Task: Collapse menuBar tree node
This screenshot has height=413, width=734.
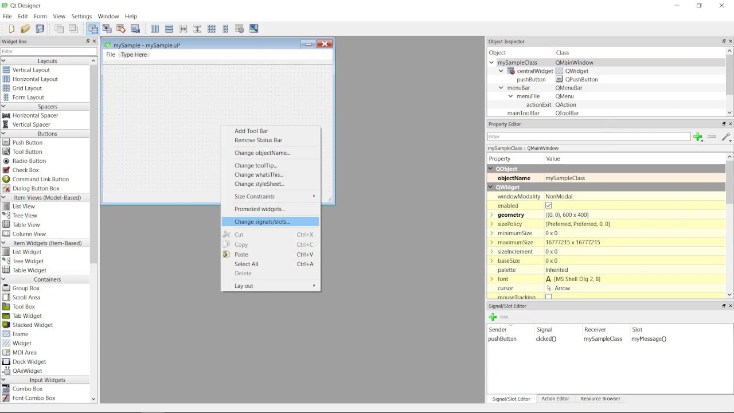Action: tap(501, 88)
